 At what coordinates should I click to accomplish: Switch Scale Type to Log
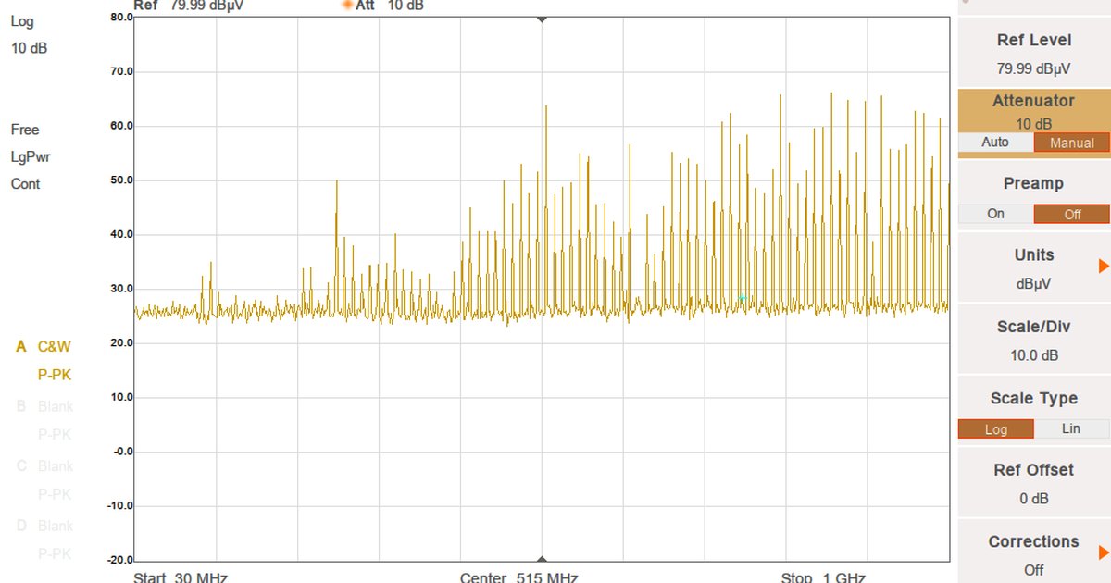pos(995,428)
